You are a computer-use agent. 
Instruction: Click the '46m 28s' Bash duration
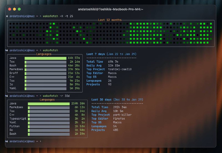[x=74, y=65]
